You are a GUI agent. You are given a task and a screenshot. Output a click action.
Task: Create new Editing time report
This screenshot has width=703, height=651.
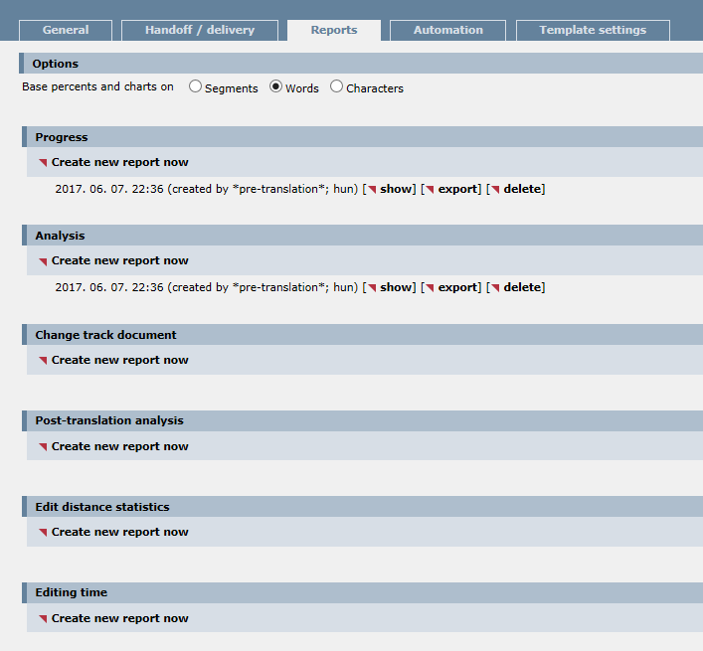119,618
